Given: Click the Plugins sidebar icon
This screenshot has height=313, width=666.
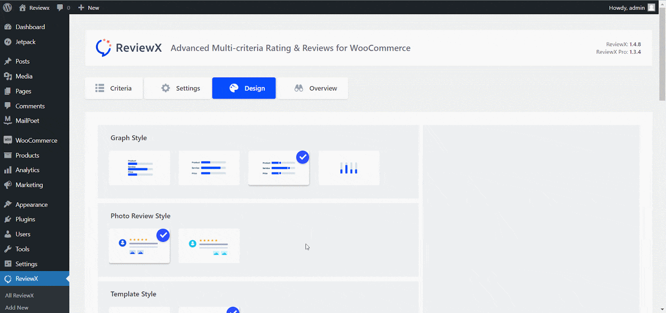Looking at the screenshot, I should click(7, 219).
